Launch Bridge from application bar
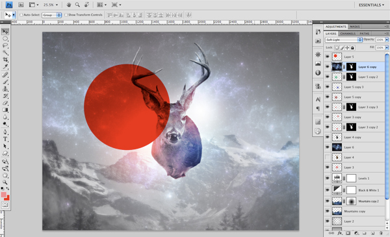390x237 pixels. (21, 5)
